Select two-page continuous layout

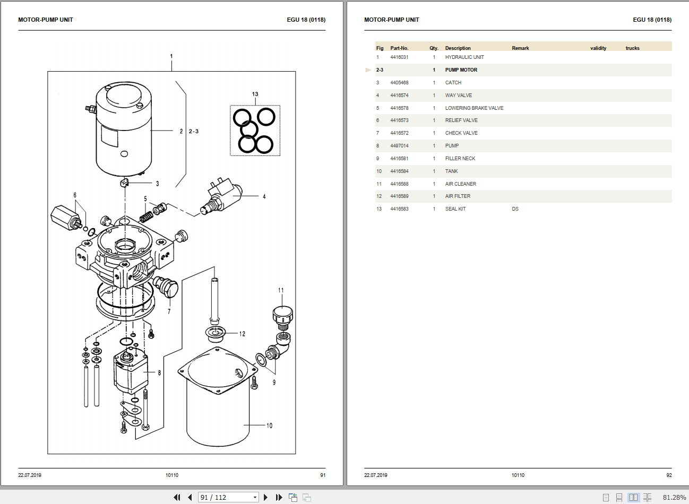[647, 498]
